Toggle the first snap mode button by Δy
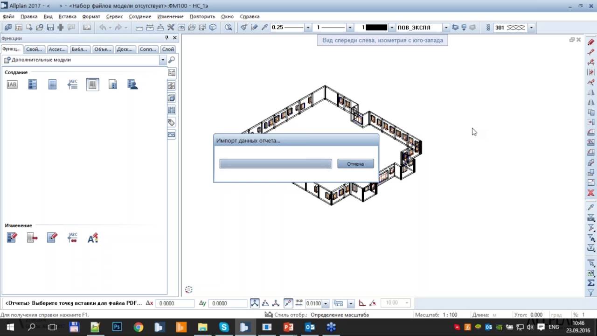 255,303
